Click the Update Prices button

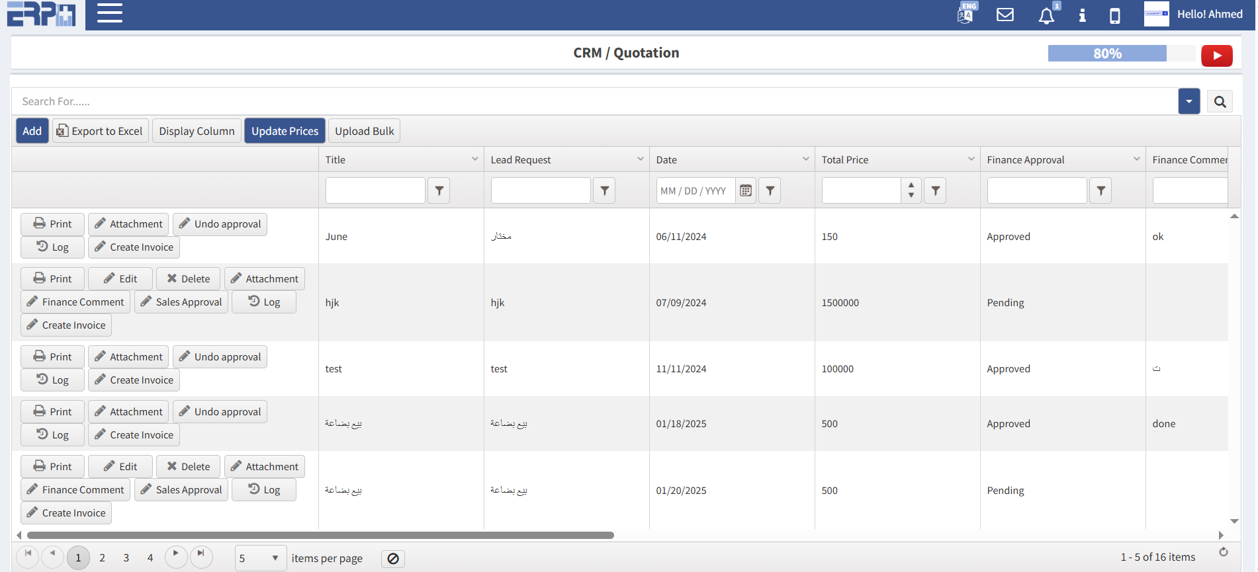pos(285,131)
